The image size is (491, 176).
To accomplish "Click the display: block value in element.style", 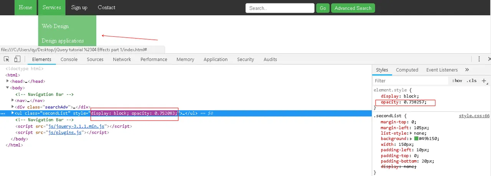I will coord(411,96).
